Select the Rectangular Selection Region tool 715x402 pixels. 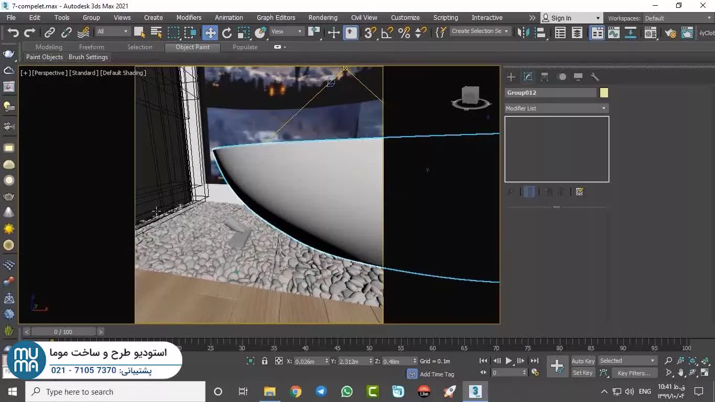coord(174,33)
